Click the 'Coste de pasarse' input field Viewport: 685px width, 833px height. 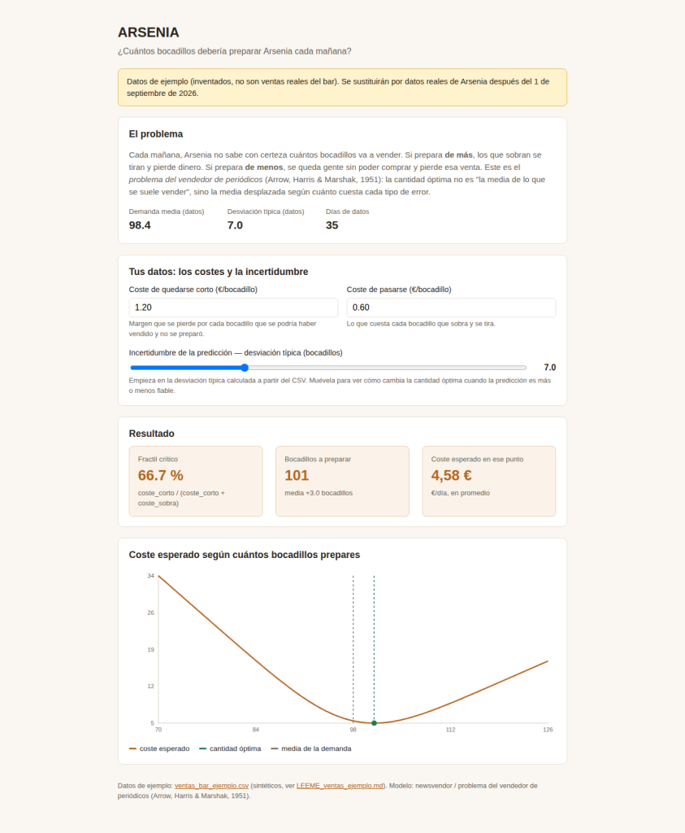[451, 307]
